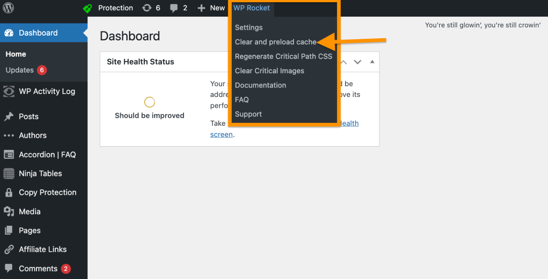The image size is (548, 279).
Task: Click the WordPress logo icon
Action: point(8,8)
